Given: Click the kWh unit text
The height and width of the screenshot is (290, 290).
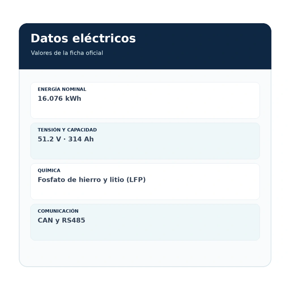Looking at the screenshot, I should tap(73, 99).
